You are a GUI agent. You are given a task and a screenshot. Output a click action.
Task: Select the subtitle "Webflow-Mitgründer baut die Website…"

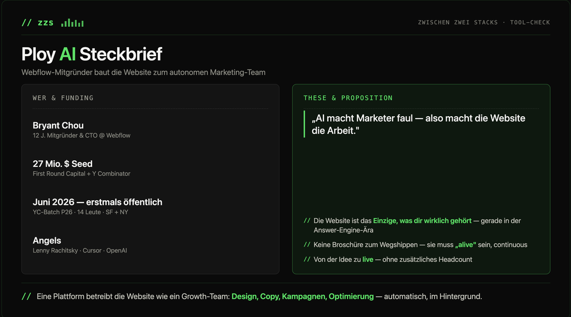coord(143,72)
